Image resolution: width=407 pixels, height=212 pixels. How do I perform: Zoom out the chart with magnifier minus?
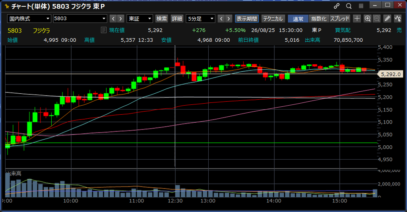click(x=377, y=18)
